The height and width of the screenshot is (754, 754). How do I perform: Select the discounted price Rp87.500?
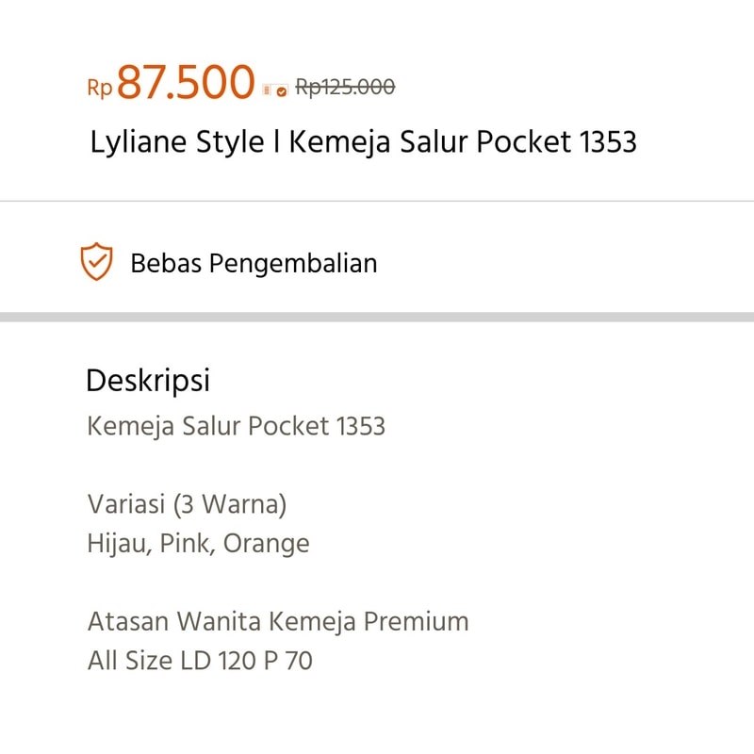pyautogui.click(x=171, y=82)
